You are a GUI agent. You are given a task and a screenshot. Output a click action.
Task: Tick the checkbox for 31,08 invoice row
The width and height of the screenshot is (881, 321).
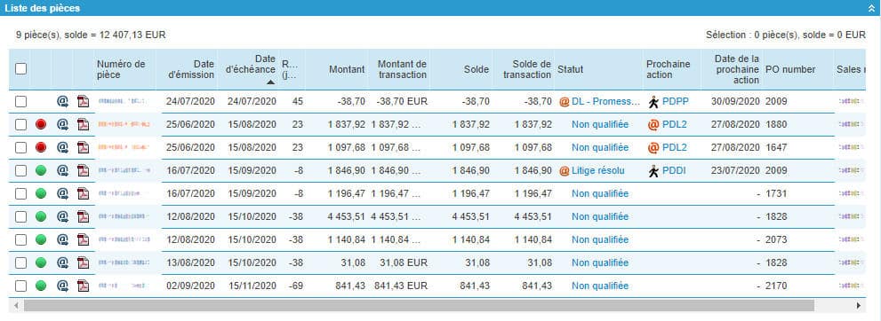click(x=20, y=262)
